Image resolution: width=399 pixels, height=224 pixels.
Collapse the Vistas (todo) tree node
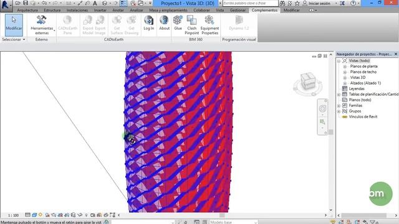click(339, 61)
